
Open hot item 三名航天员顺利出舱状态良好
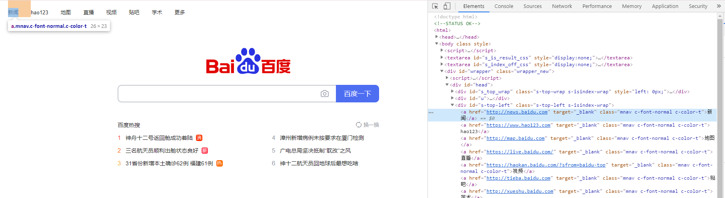coord(162,151)
